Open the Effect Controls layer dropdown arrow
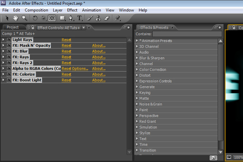 (84, 28)
